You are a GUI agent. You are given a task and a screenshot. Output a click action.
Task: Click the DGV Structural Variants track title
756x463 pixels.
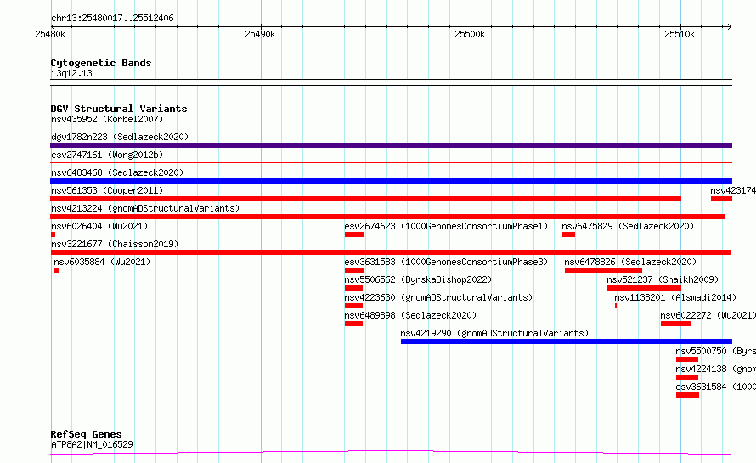coord(119,109)
